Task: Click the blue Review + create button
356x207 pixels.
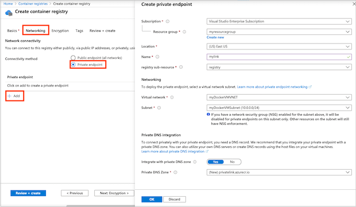Action: pyautogui.click(x=28, y=193)
